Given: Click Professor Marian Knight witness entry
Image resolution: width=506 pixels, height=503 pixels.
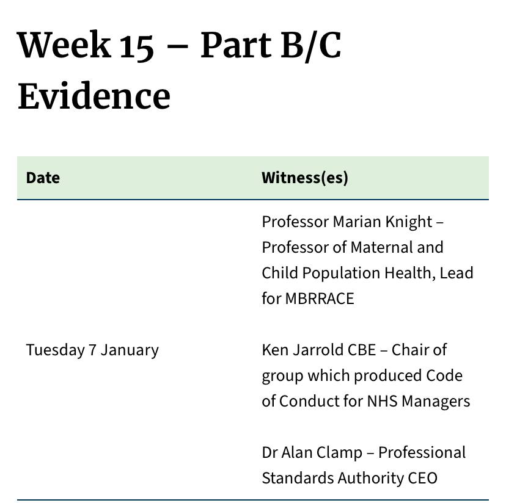Looking at the screenshot, I should (x=367, y=260).
